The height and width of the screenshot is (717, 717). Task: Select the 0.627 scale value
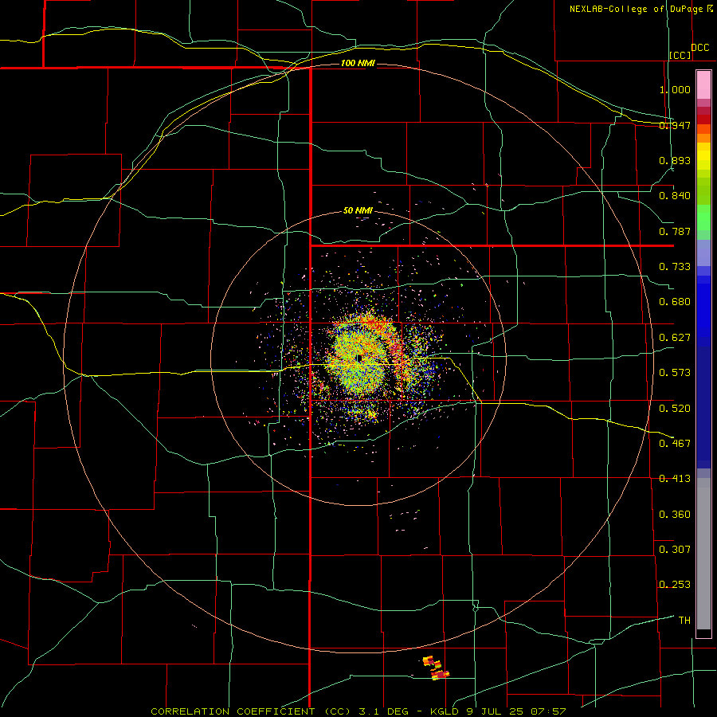(x=675, y=338)
